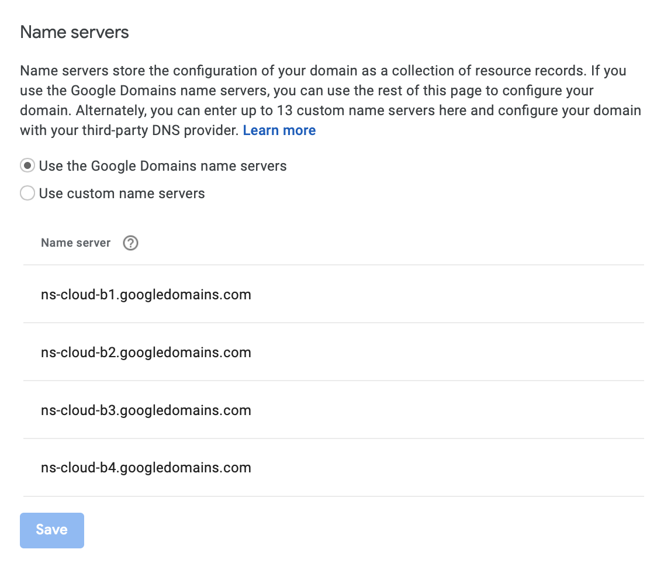
Task: Open the Learn more link
Action: pos(279,130)
